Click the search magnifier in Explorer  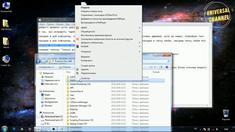(x=169, y=61)
